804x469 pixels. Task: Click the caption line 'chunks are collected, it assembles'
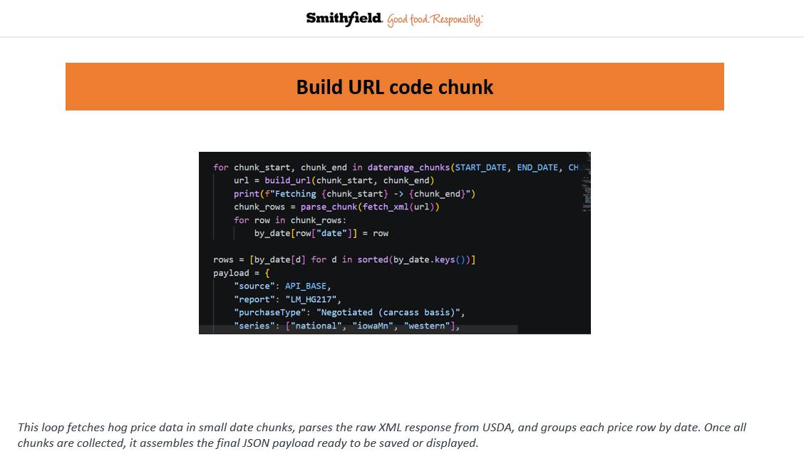[247, 443]
